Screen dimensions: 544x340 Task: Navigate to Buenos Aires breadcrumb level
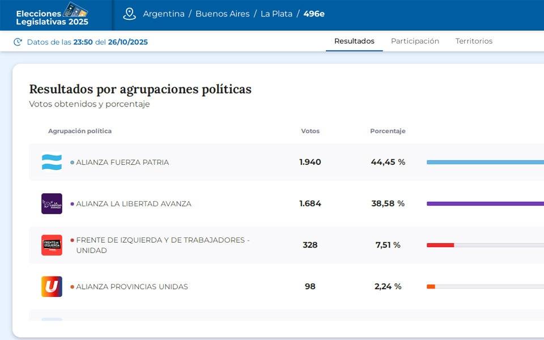tap(222, 14)
